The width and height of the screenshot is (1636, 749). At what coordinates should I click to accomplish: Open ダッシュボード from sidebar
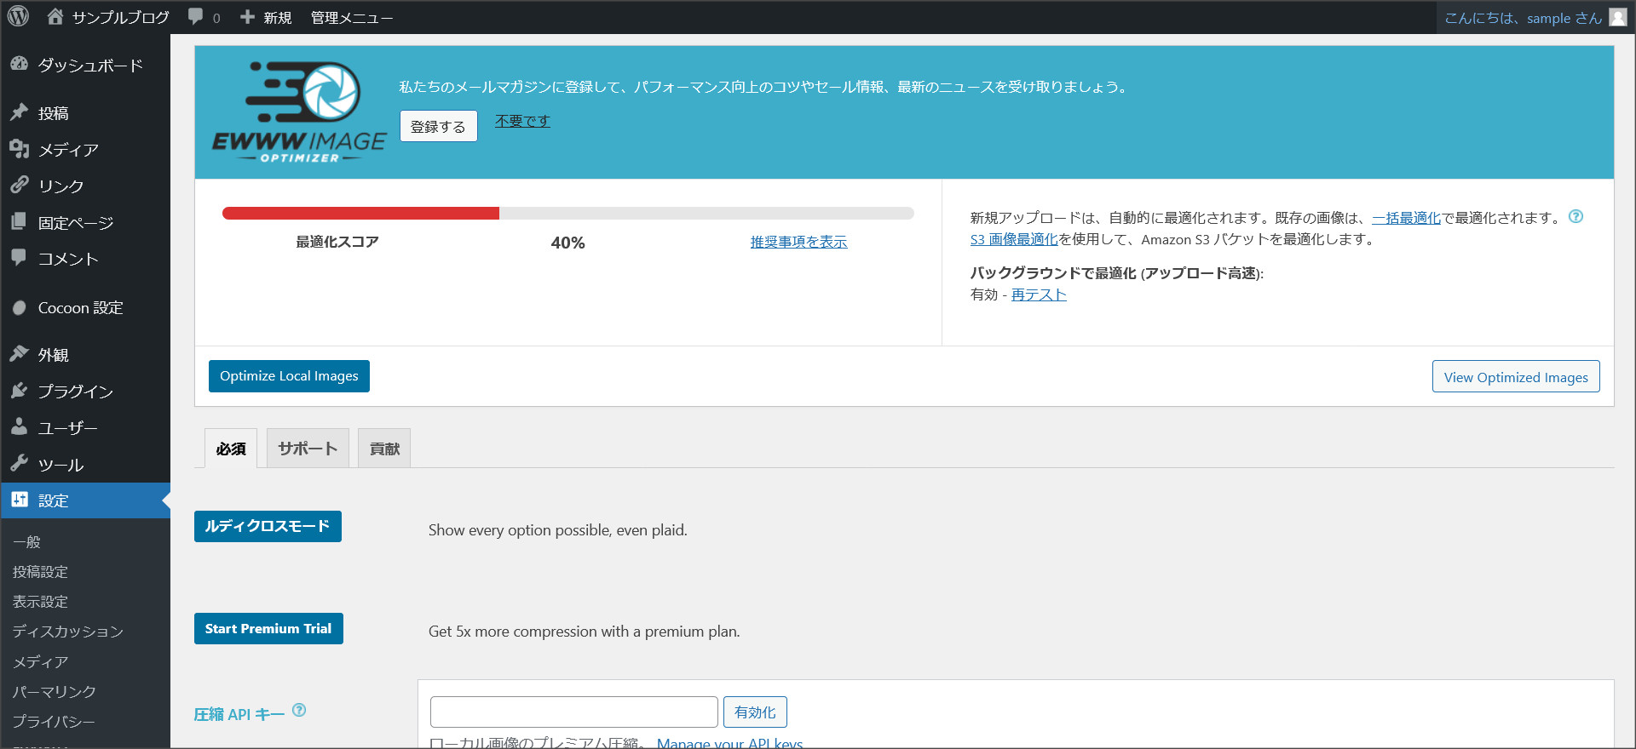(89, 66)
